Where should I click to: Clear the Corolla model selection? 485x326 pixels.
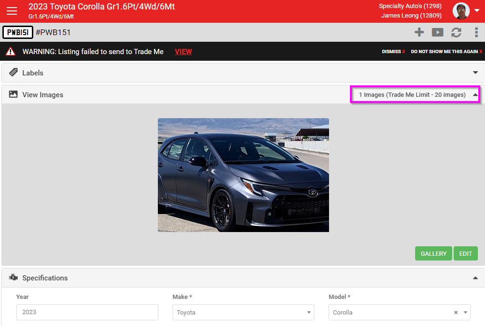click(456, 312)
